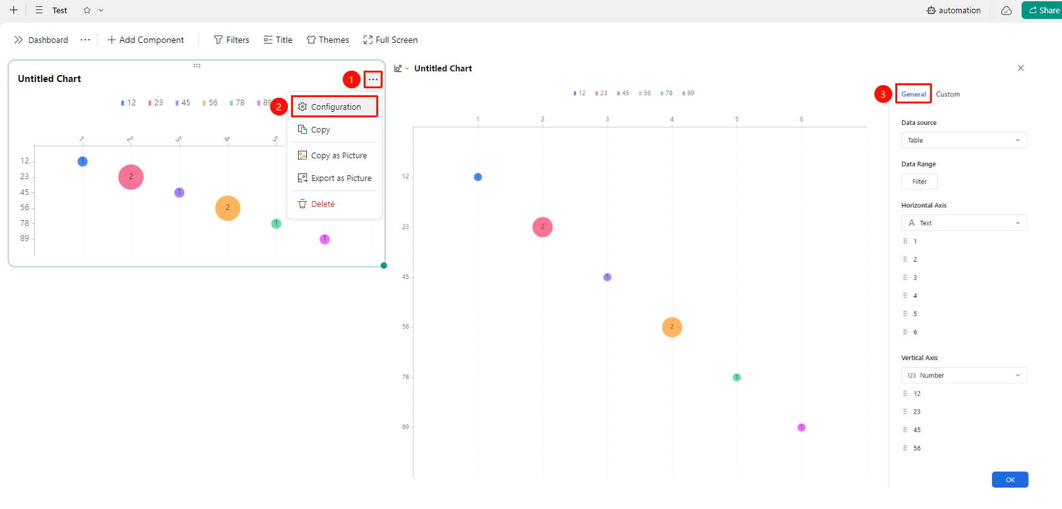Choose Configuration from the context menu
Viewport: 1062px width, 509px height.
tap(335, 107)
